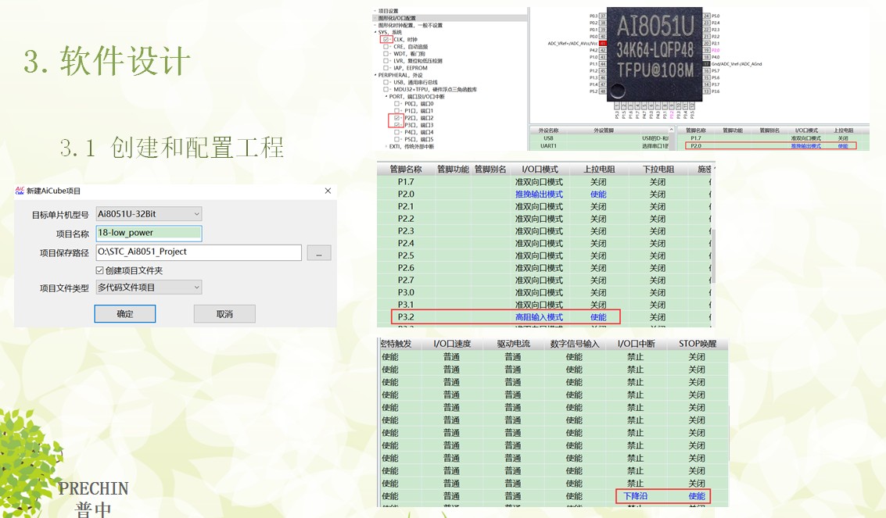Click the black pin 17 Gnd box
This screenshot has width=886, height=518.
(x=706, y=64)
